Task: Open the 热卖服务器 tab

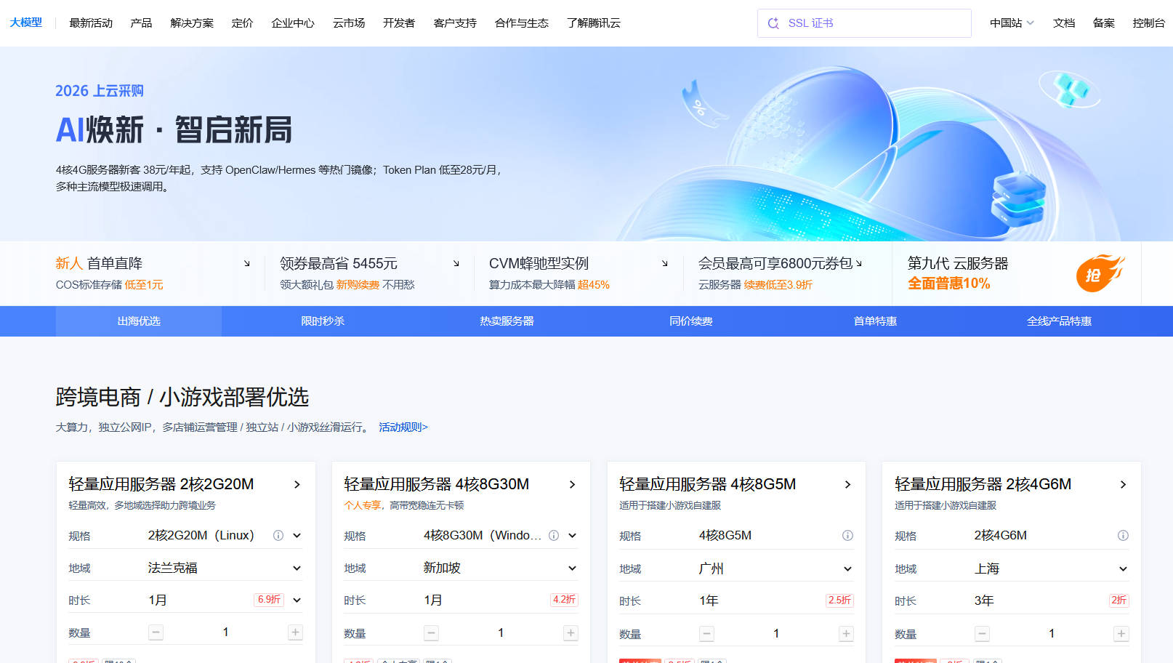Action: [507, 321]
